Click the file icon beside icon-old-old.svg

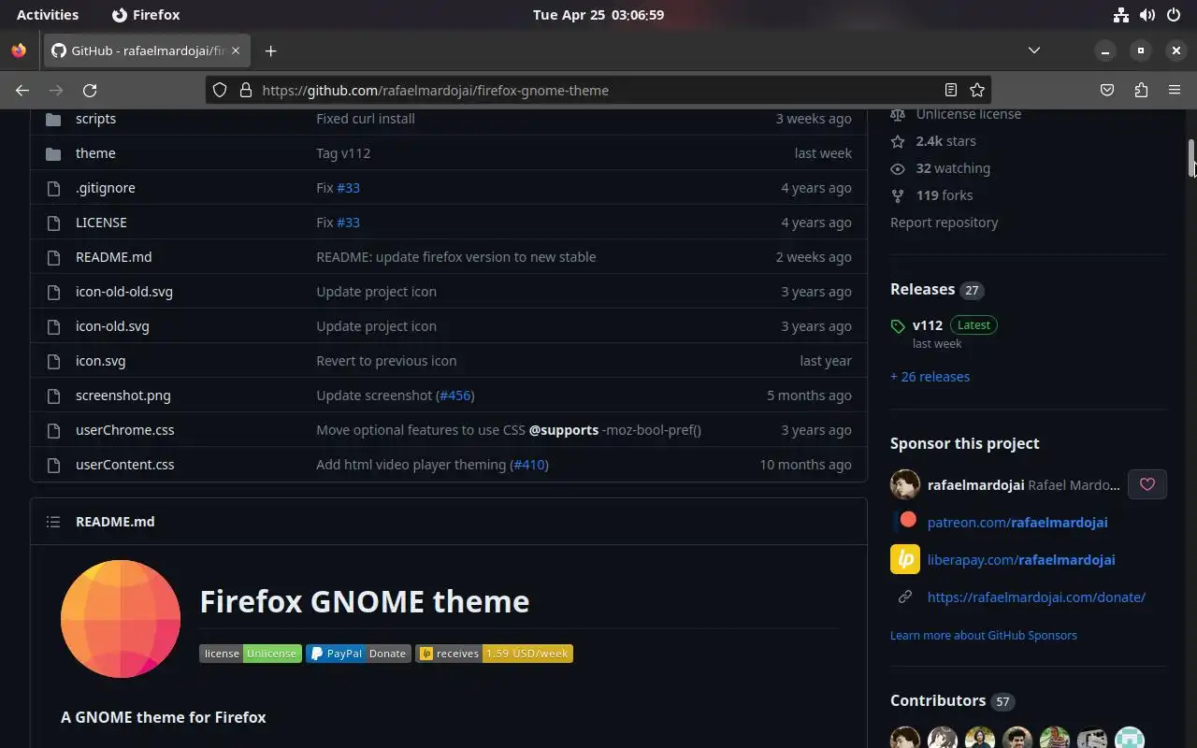coord(53,292)
